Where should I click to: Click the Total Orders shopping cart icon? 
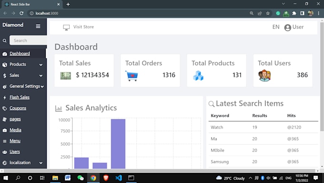pos(132,75)
